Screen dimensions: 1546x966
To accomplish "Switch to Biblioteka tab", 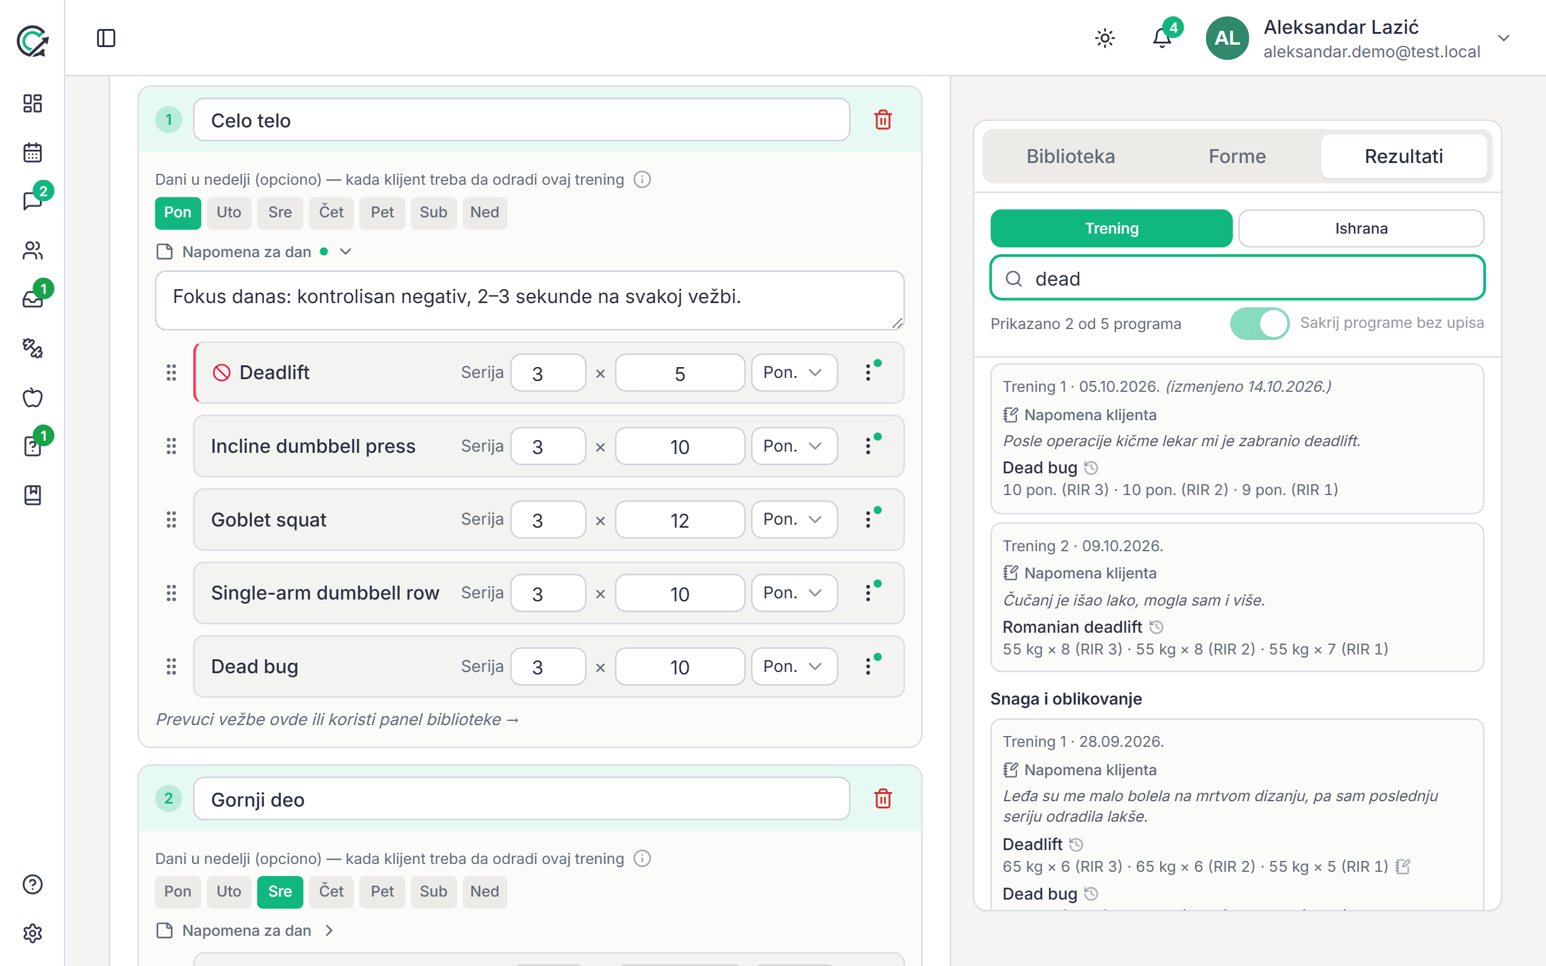I will tap(1070, 156).
